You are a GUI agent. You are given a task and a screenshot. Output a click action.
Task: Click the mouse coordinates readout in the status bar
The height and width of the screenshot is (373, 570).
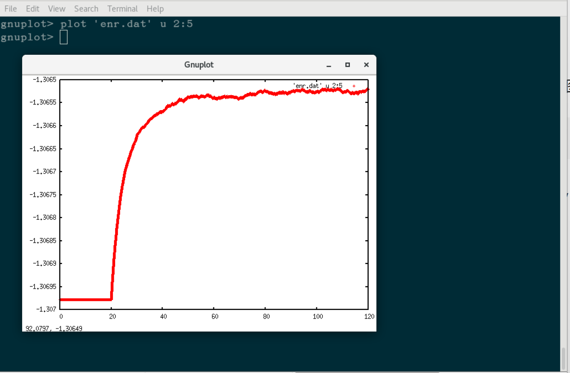click(54, 328)
